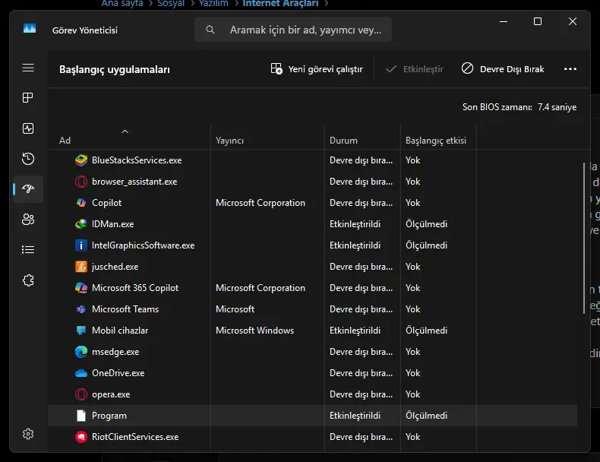
Task: Select the 'msedge.exe' row name
Action: pyautogui.click(x=115, y=352)
